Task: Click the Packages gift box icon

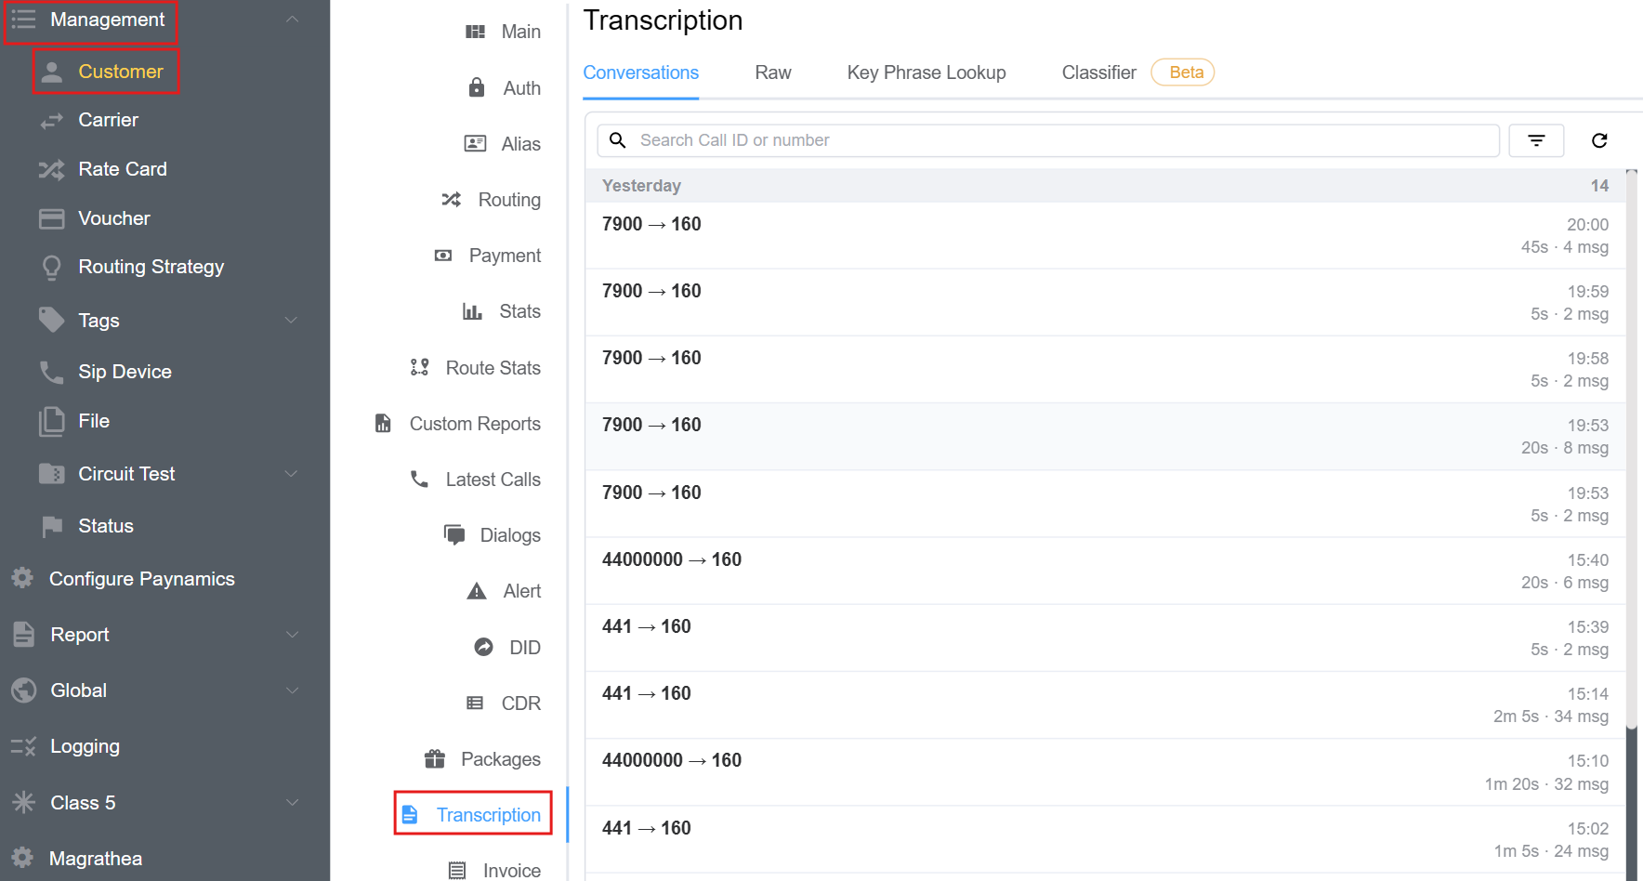Action: click(435, 759)
